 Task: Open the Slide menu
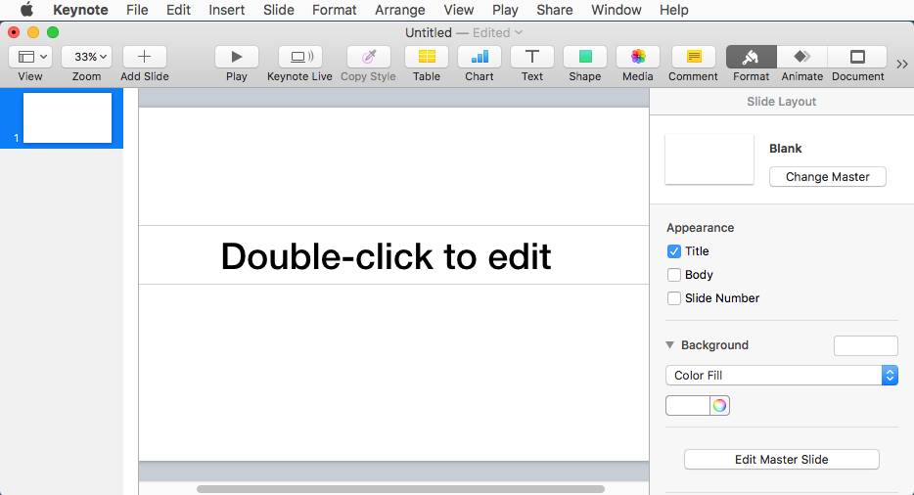(x=279, y=10)
